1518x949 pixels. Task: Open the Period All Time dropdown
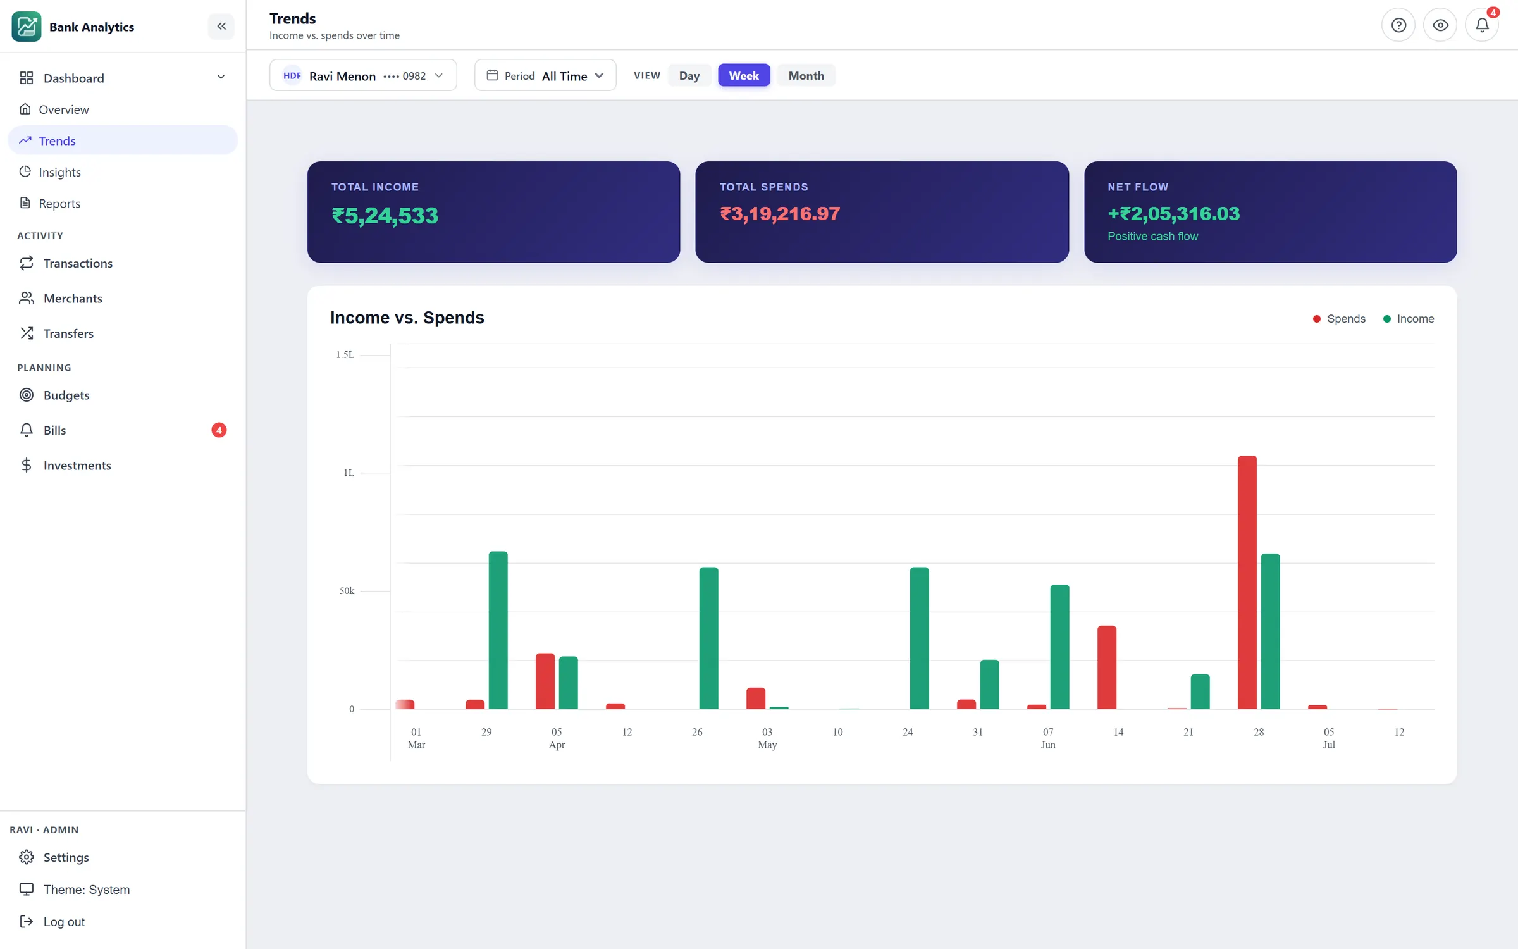pyautogui.click(x=545, y=75)
